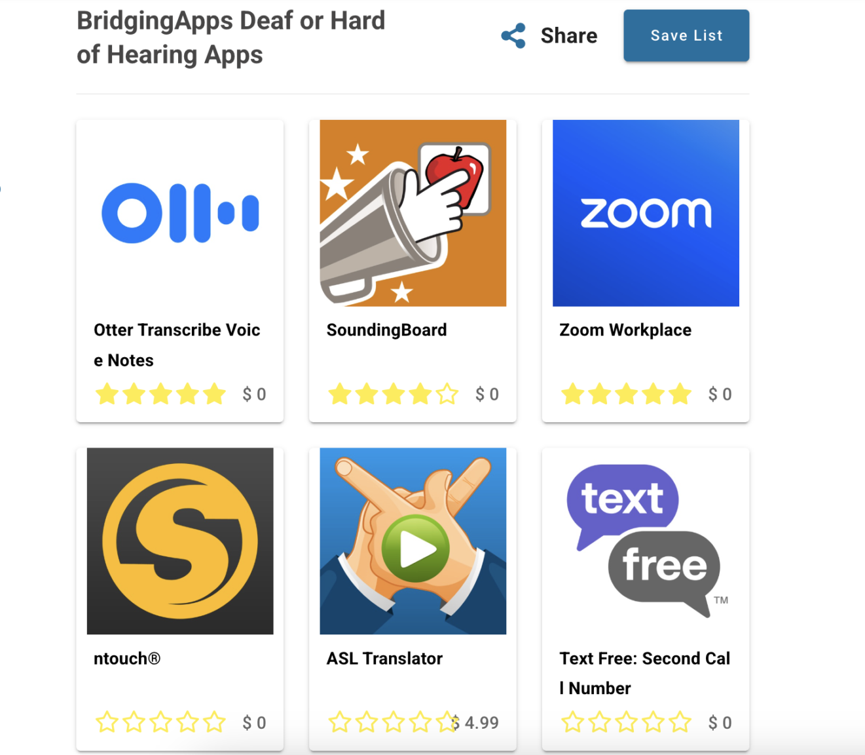Click the Text Free: Second Call Number title
The image size is (865, 755).
[644, 673]
